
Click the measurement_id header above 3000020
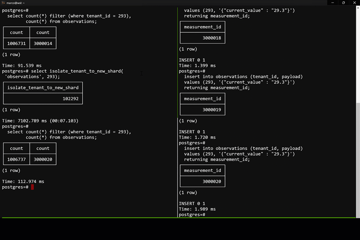pyautogui.click(x=203, y=170)
